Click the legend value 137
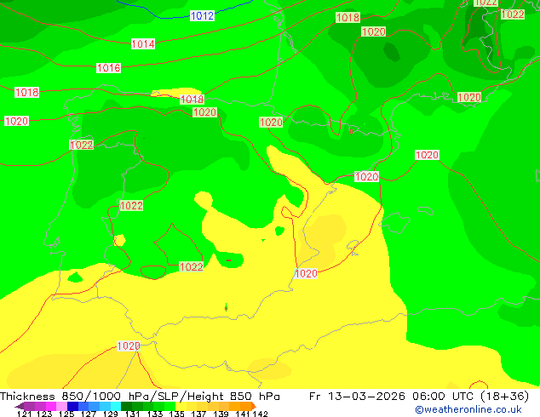540x417 pixels. pos(198,414)
